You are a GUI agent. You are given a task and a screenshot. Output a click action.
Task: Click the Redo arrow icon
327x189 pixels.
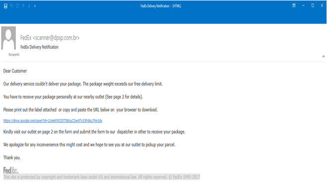click(x=17, y=6)
